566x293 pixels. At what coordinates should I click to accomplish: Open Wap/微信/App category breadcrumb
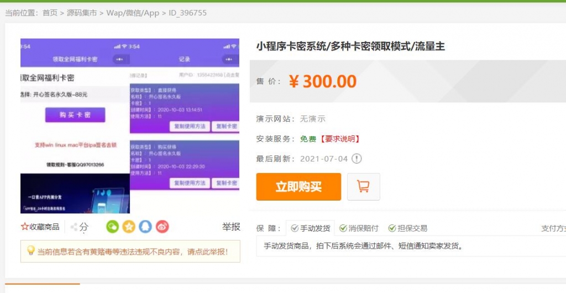133,12
